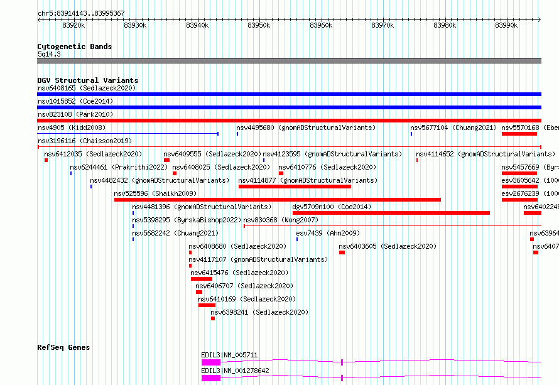Click the red nsv6403605 variant marker
This screenshot has width=559, height=385.
click(x=342, y=252)
